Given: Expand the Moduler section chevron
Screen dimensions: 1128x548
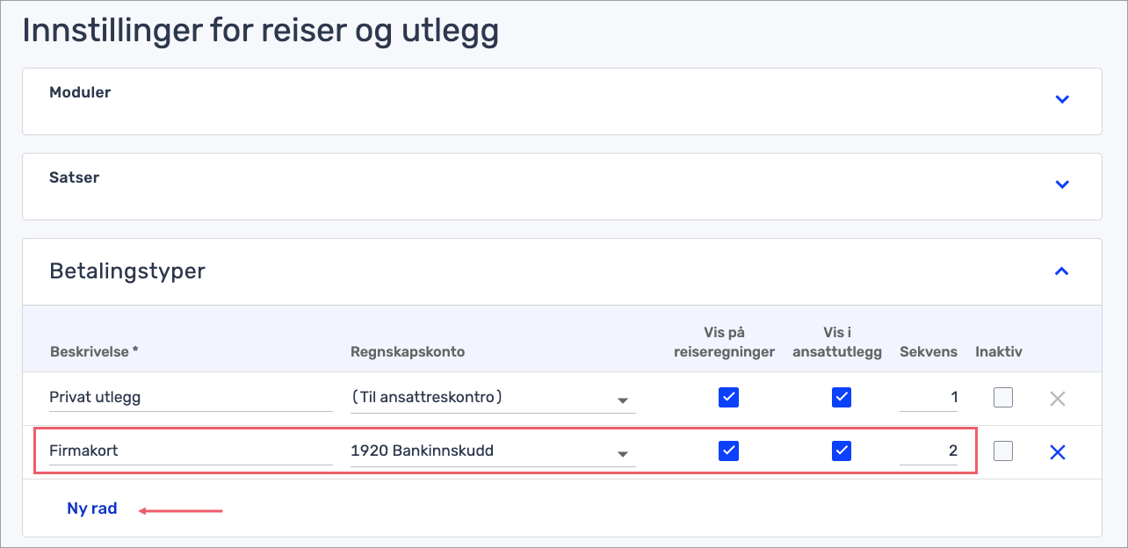Looking at the screenshot, I should pyautogui.click(x=1062, y=99).
